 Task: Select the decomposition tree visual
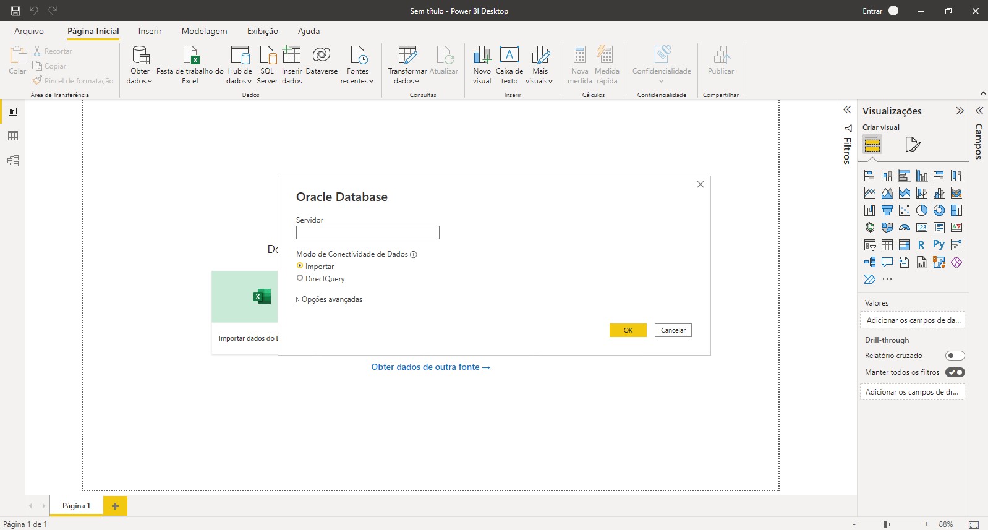click(869, 262)
